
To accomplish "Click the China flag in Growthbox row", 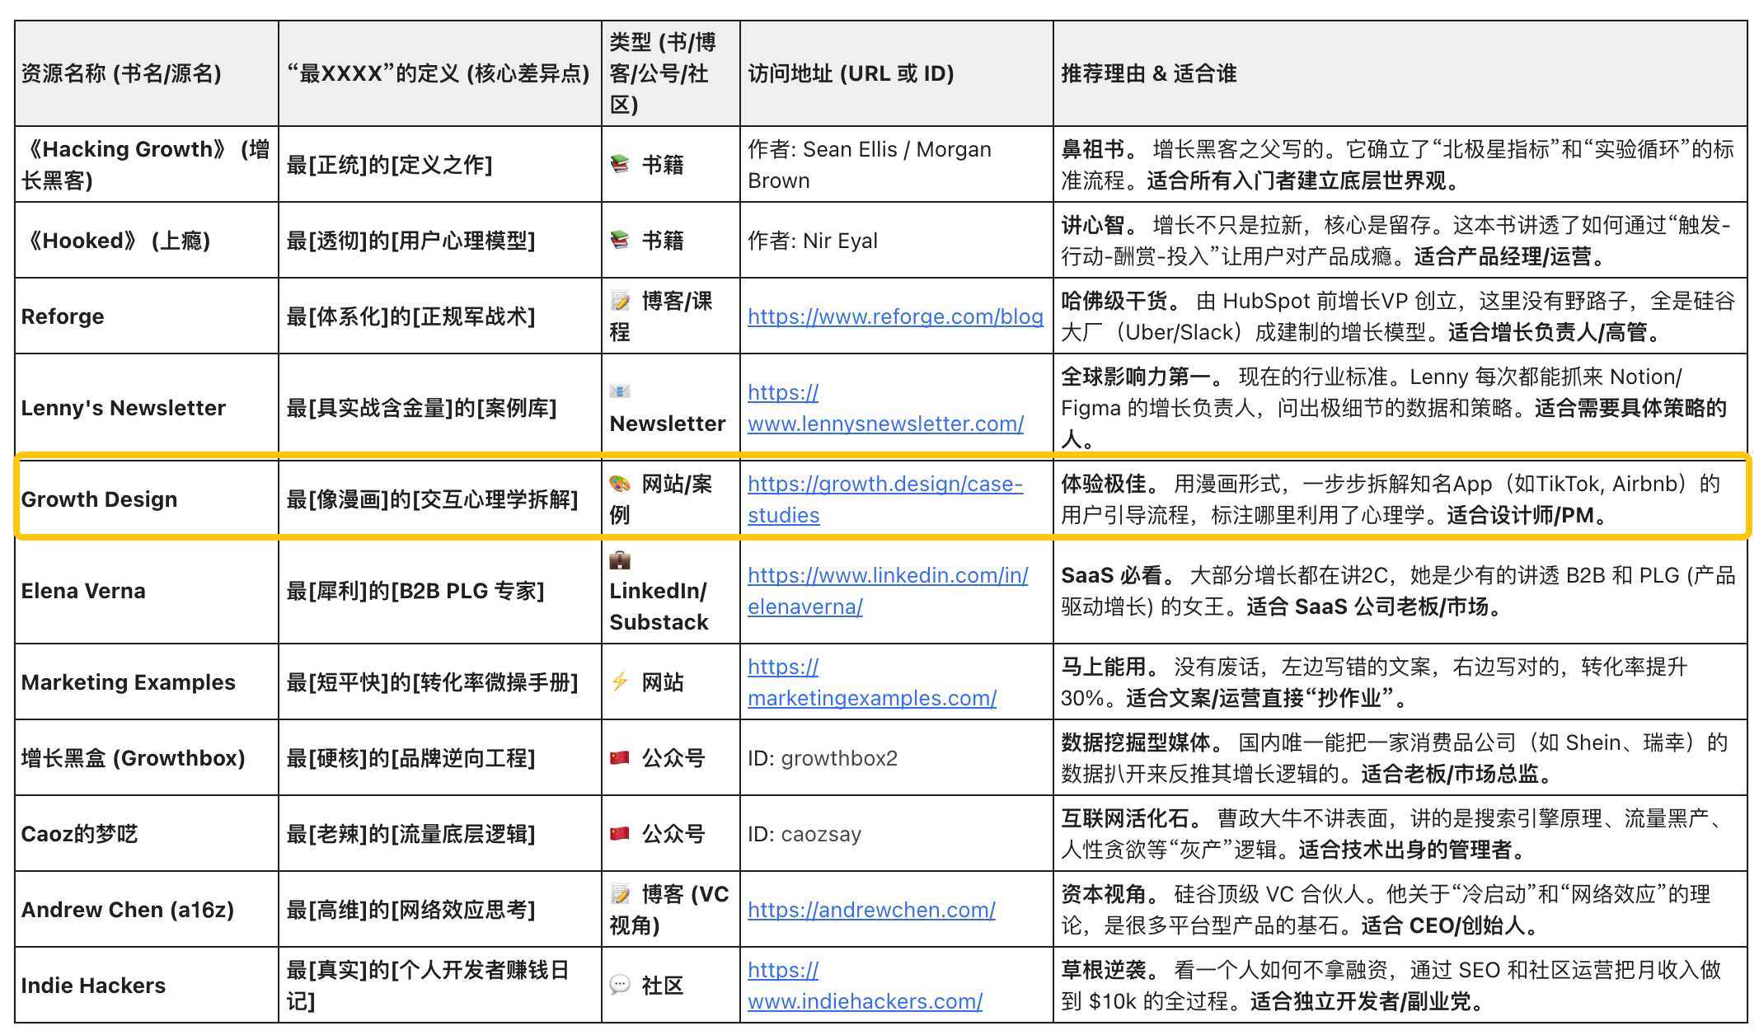I will tap(620, 757).
